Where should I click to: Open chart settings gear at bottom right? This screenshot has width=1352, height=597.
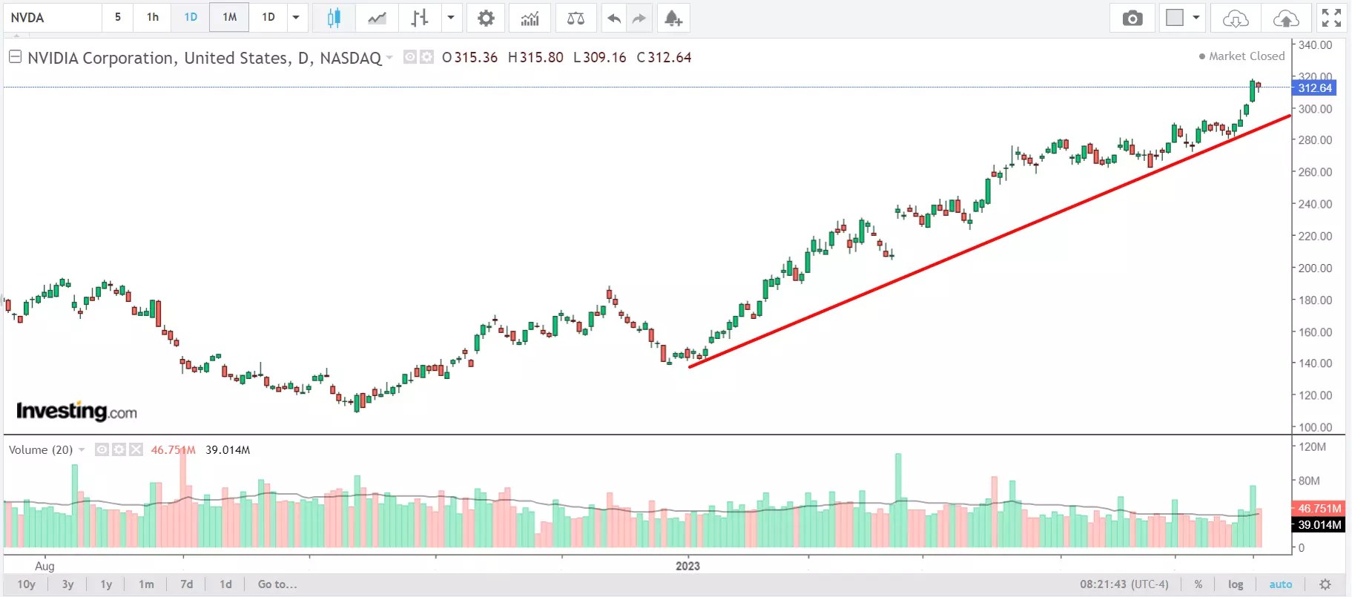pyautogui.click(x=1325, y=584)
